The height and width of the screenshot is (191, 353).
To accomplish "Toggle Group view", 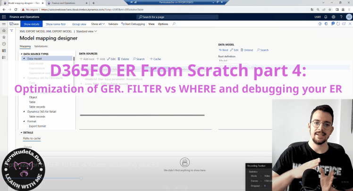I will point(79,24).
